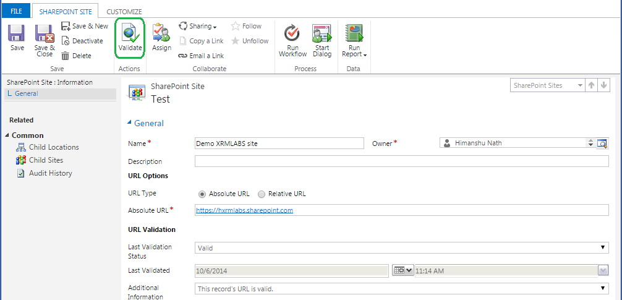Click the Name input field

[279, 144]
